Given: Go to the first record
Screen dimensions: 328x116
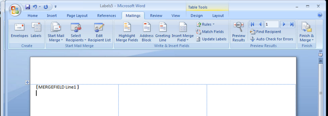Looking at the screenshot, I should (253, 24).
